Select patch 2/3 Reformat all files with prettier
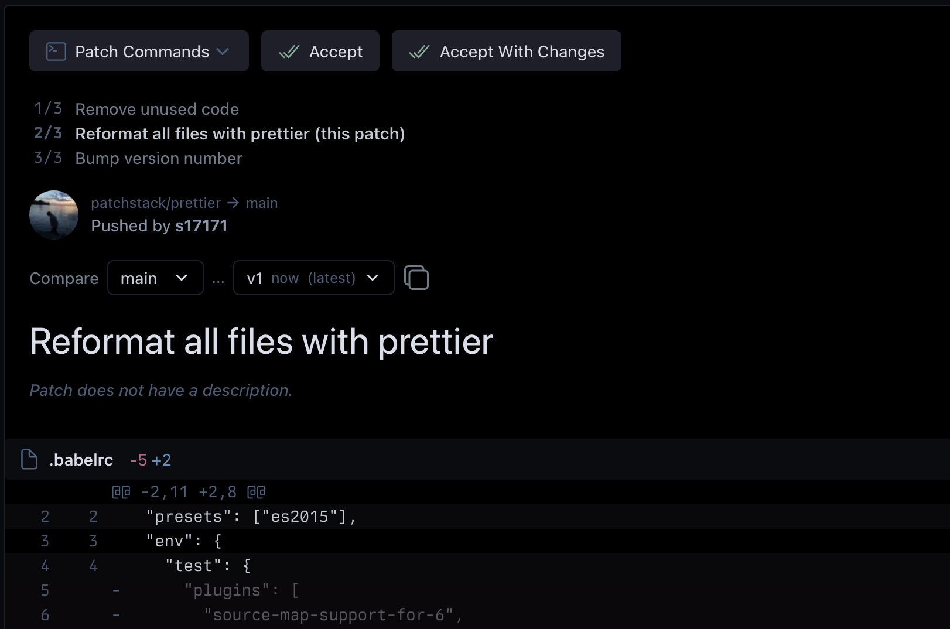 click(x=240, y=134)
